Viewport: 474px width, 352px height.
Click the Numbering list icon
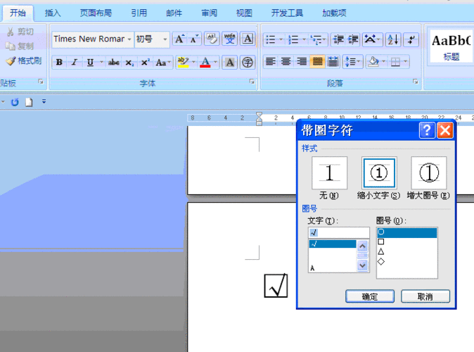point(293,39)
